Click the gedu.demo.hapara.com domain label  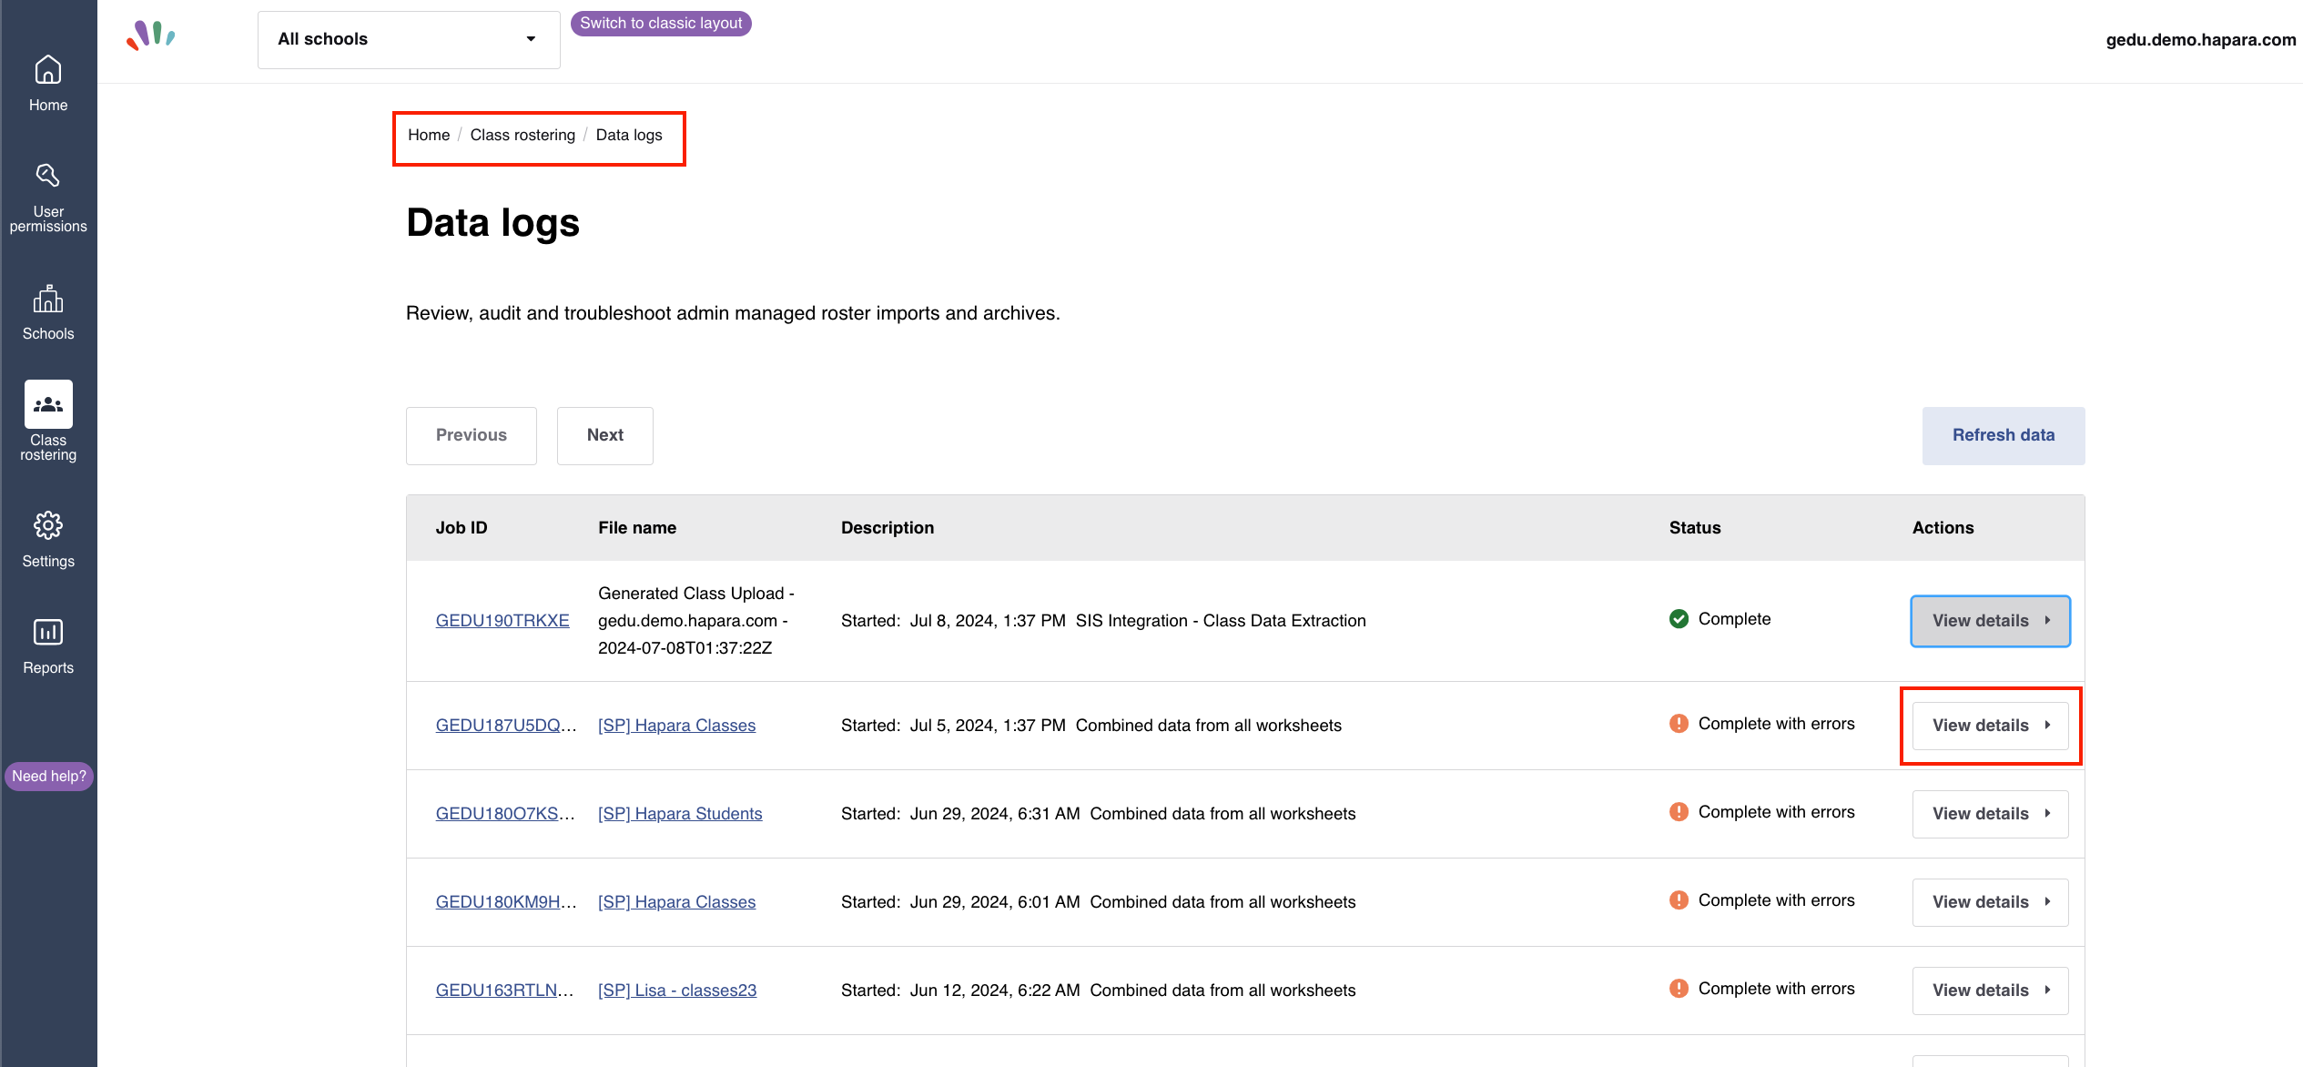coord(2201,40)
